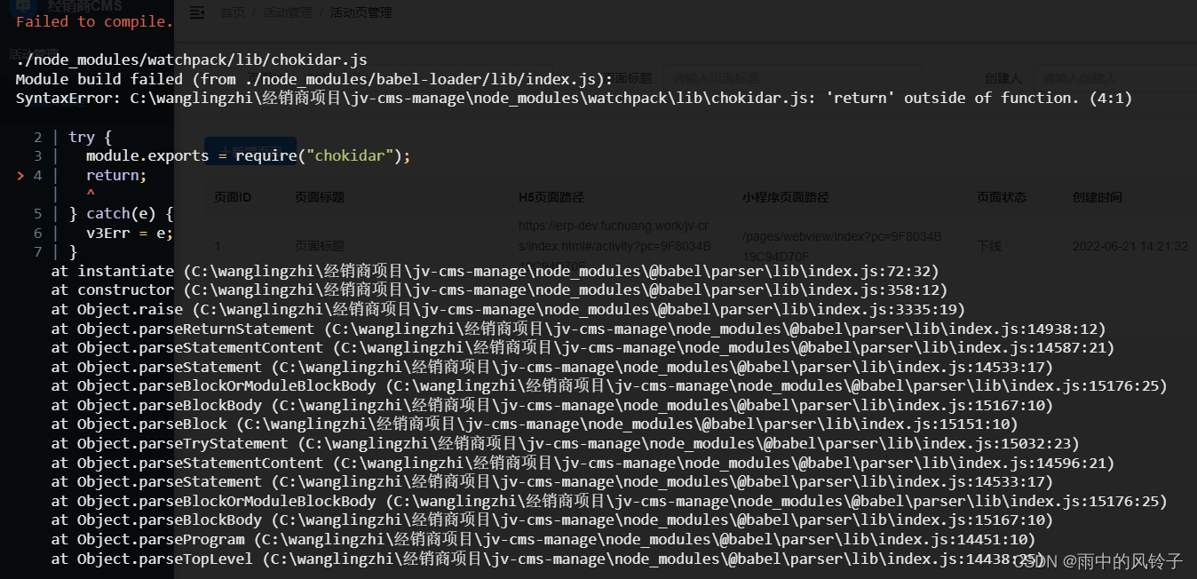
Task: Click the 小程序页面路径 column header
Action: (785, 197)
